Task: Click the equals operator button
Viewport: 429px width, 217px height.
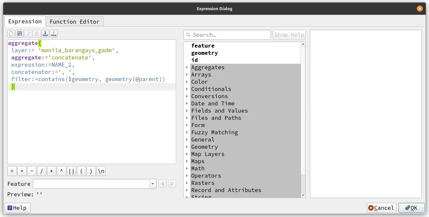Action: click(x=12, y=171)
